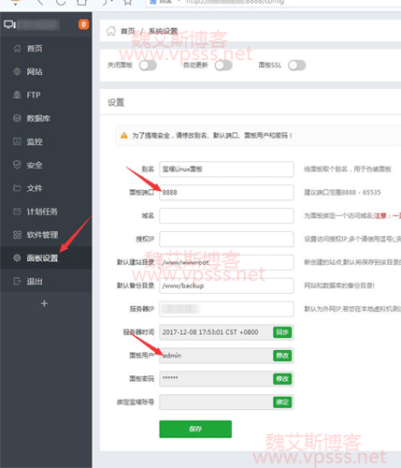Click the 面板端口 field containing 8888
The width and height of the screenshot is (401, 468).
(x=226, y=193)
